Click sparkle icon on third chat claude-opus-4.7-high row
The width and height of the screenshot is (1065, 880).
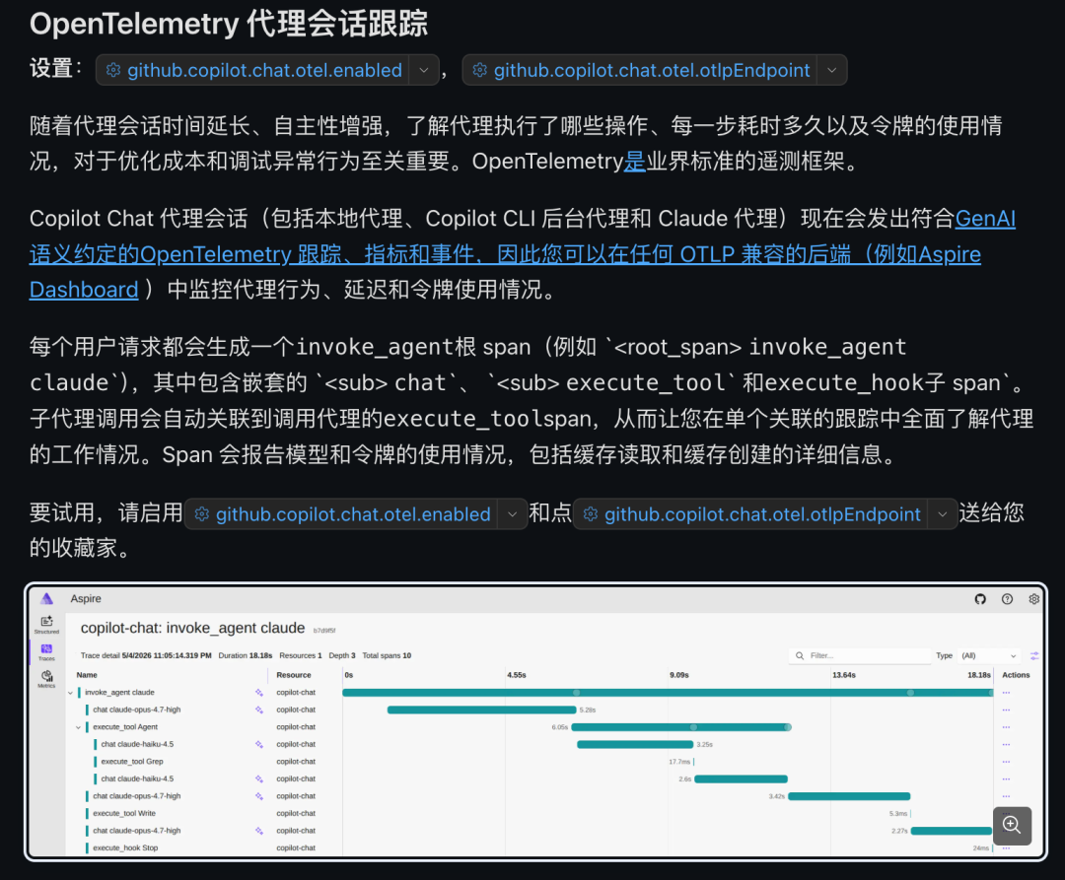258,831
